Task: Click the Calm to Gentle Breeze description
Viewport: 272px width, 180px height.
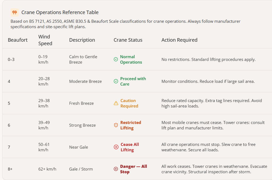Action: (83, 59)
